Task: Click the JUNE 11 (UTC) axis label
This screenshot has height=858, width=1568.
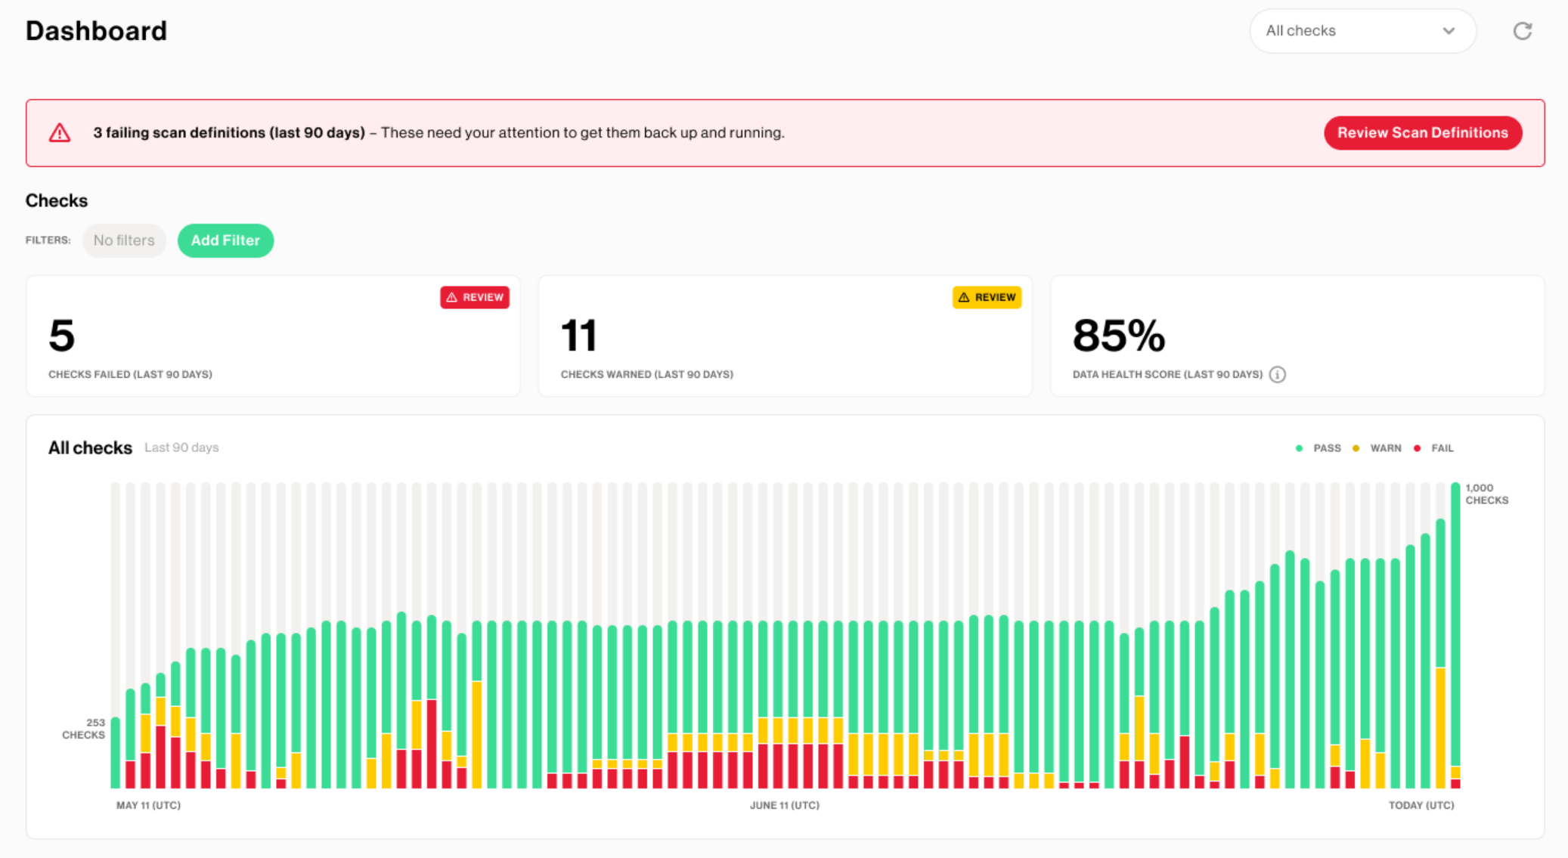Action: (x=784, y=805)
